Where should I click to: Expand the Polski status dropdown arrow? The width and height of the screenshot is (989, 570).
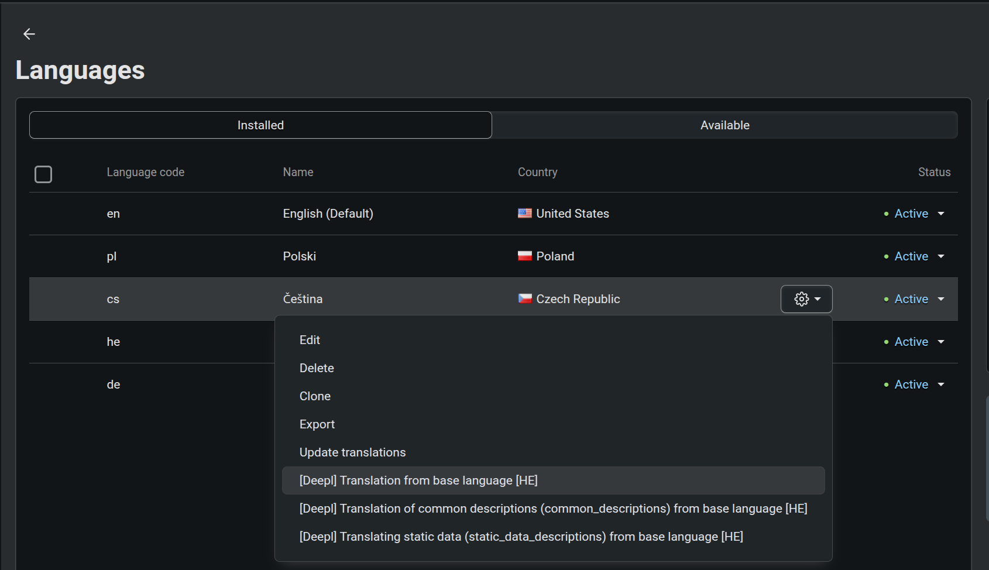pos(941,256)
